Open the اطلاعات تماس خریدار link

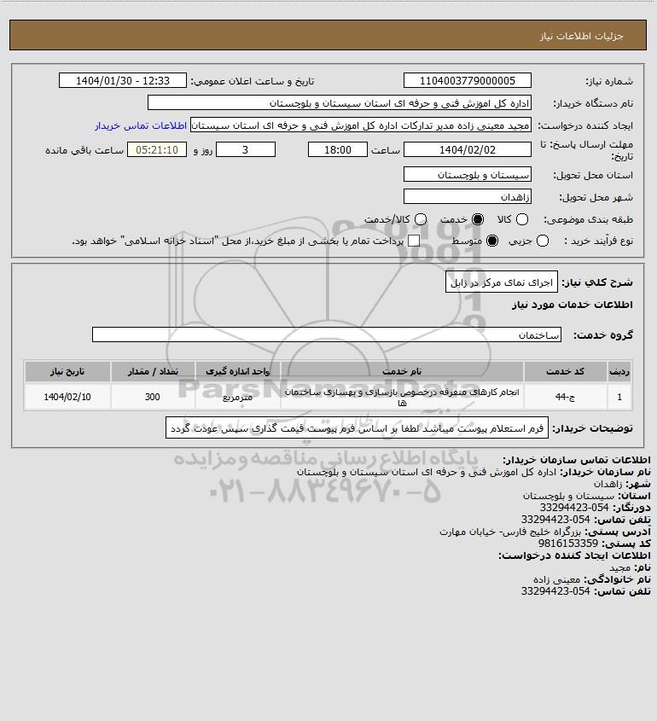click(141, 125)
